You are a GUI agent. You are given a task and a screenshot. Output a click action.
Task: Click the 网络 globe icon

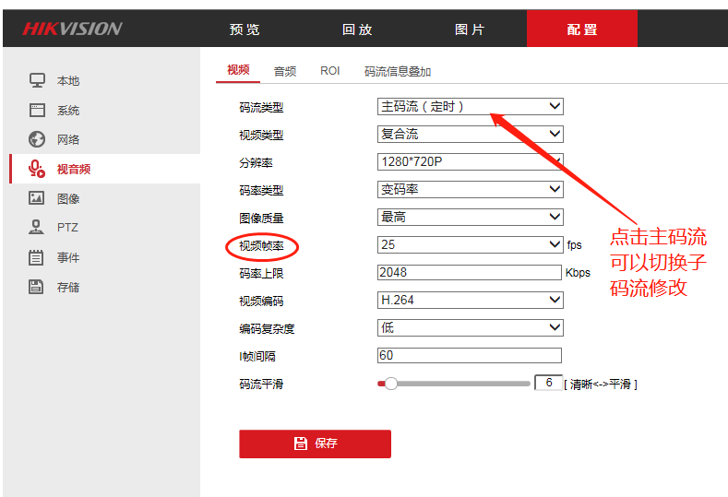click(x=37, y=139)
